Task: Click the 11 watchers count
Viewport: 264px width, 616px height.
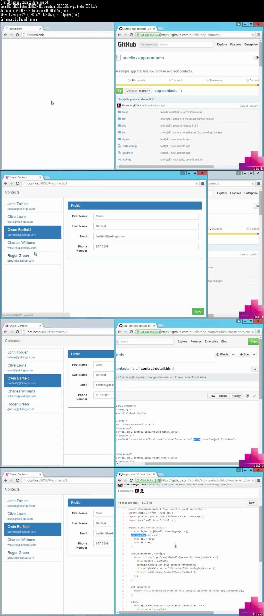Action: (233, 355)
